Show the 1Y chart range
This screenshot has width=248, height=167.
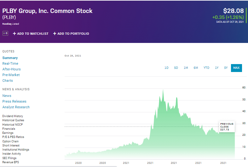(x=217, y=68)
